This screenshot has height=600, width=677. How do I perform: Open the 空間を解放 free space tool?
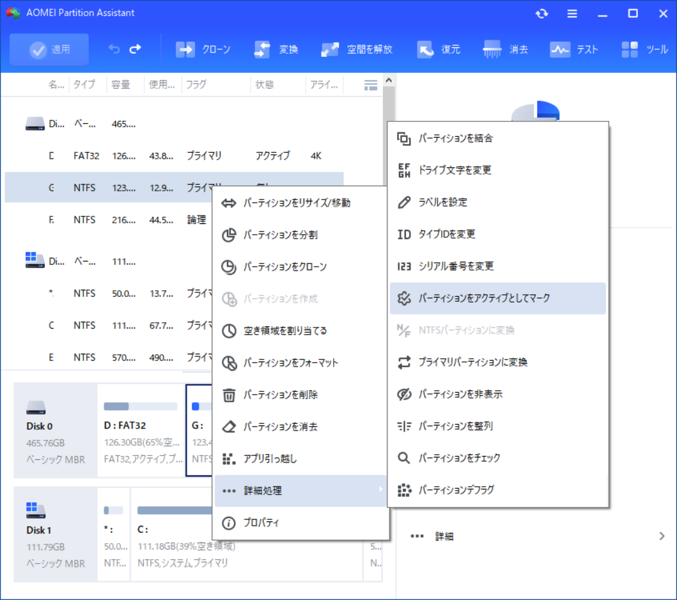click(357, 49)
